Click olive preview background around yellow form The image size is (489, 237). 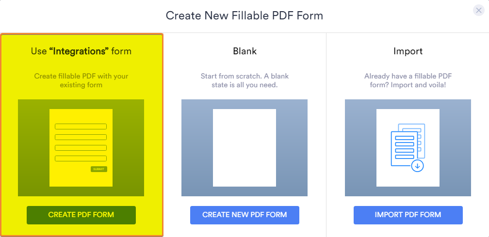pos(33,148)
